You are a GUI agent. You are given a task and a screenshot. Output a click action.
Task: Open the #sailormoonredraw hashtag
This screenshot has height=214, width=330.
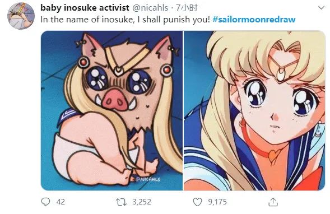254,20
